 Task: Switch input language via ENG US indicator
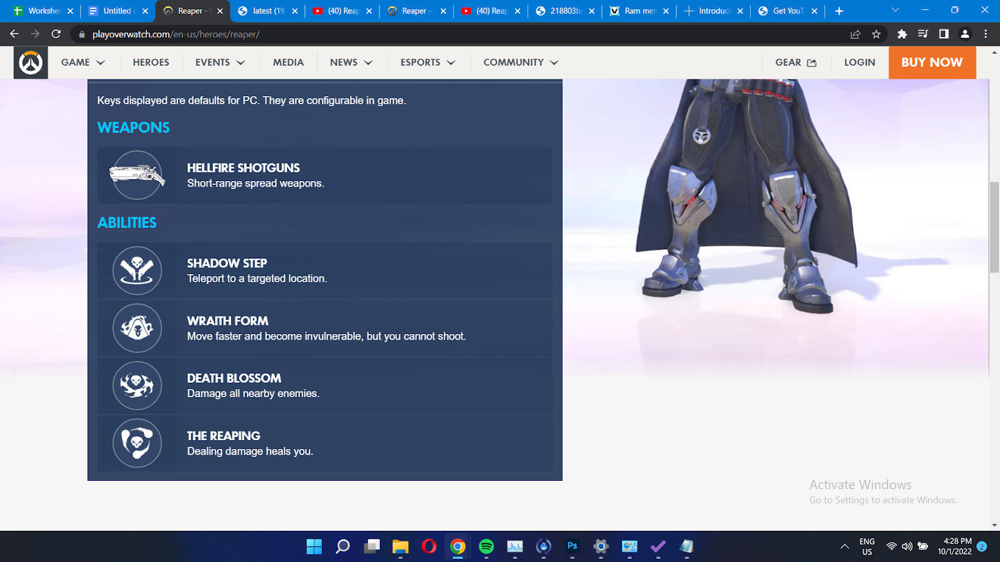[x=867, y=546]
